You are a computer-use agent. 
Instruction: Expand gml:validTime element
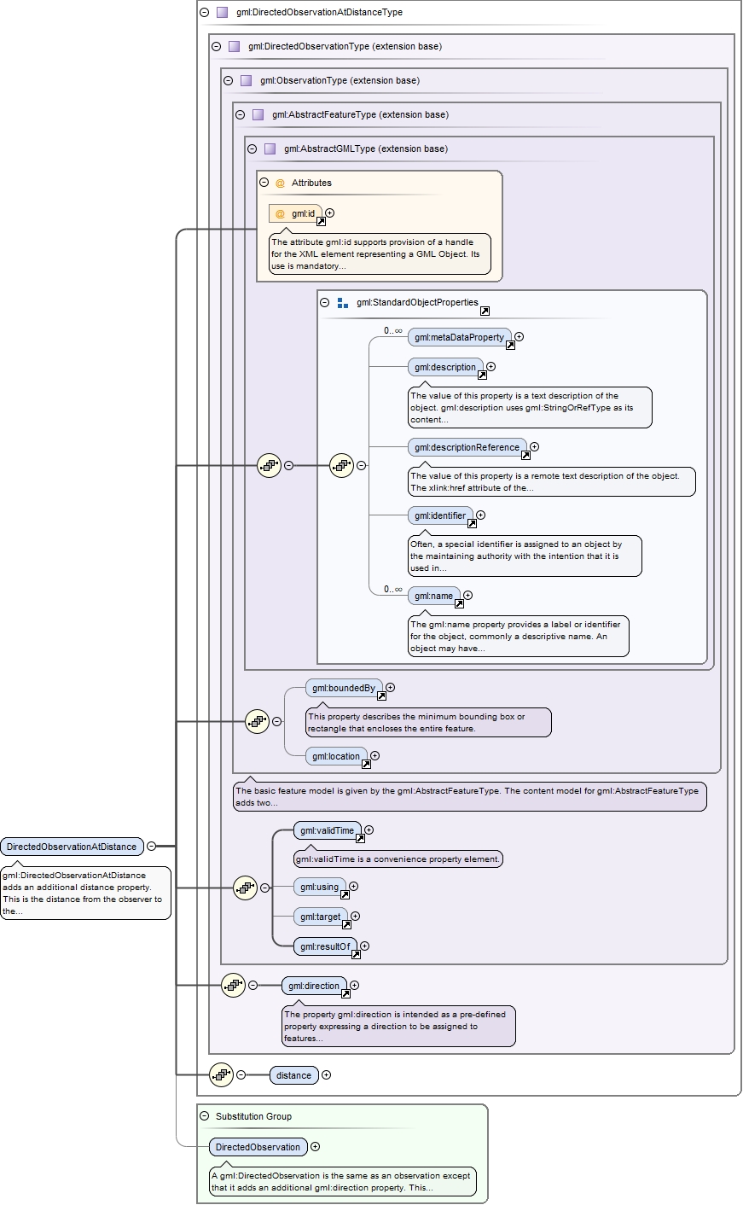click(369, 830)
